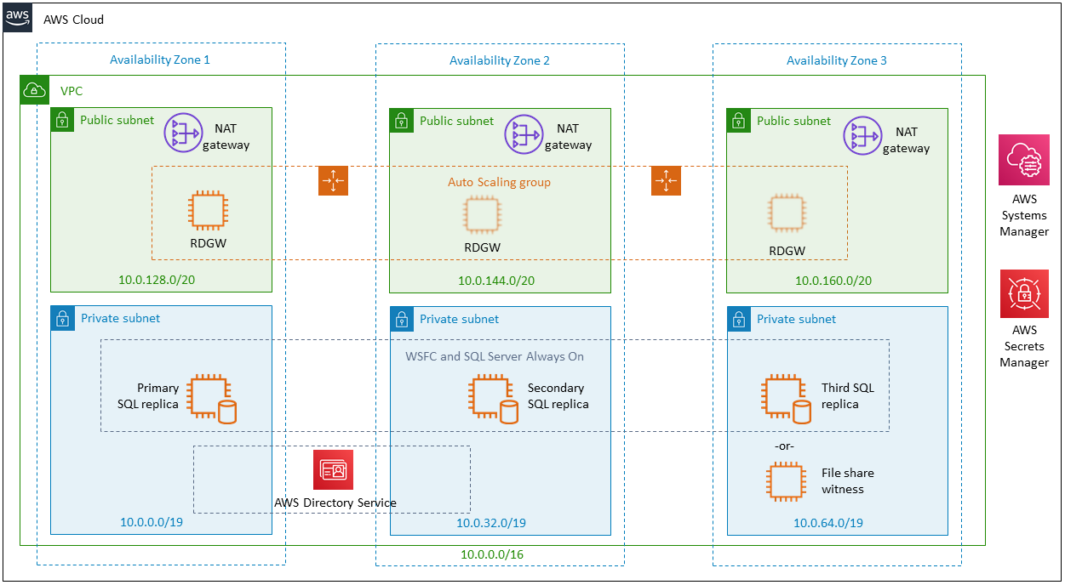This screenshot has height=585, width=1065.
Task: Click the 'RDGW' label in Zone 1
Action: click(x=209, y=241)
